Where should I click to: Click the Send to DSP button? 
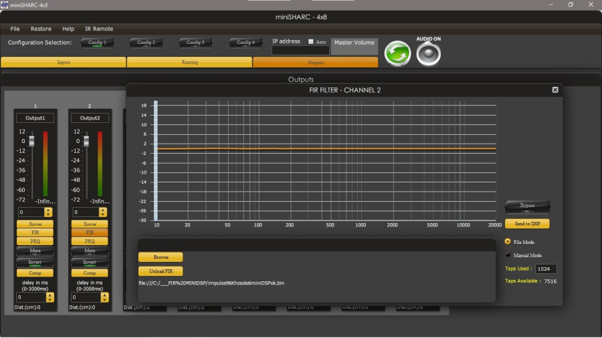[x=527, y=223]
